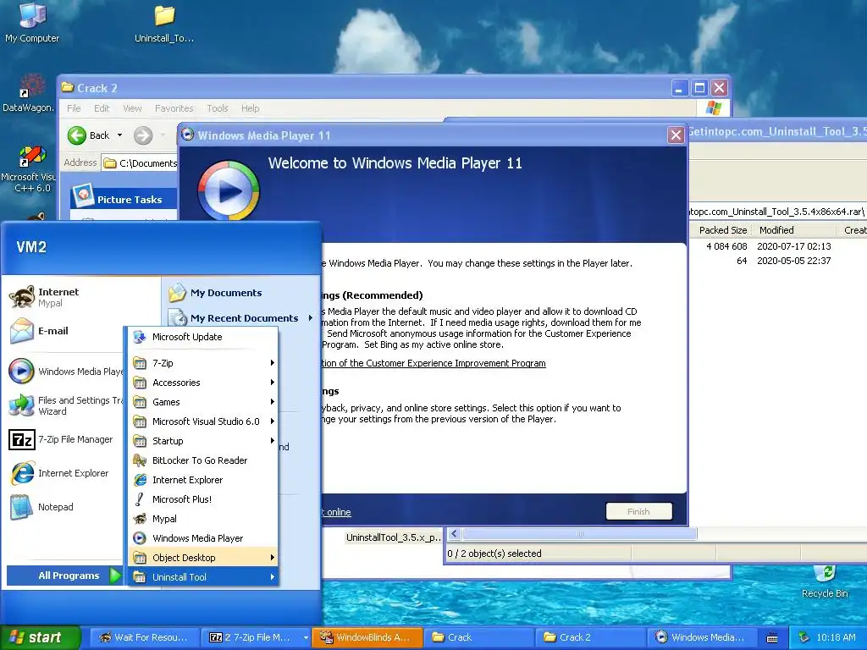Close Windows Media Player 11 dialog
867x650 pixels.
pos(676,135)
